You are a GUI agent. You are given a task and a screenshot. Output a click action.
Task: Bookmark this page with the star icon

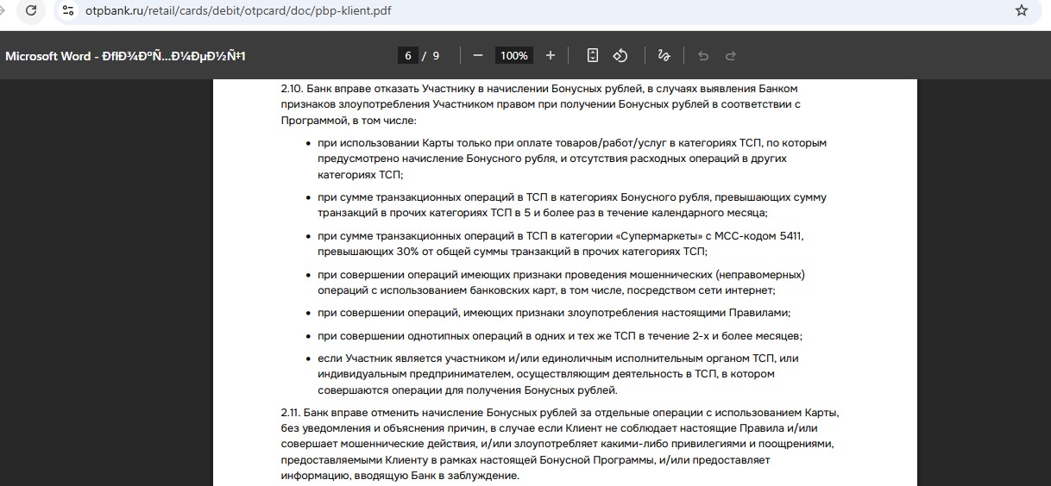pos(1022,10)
